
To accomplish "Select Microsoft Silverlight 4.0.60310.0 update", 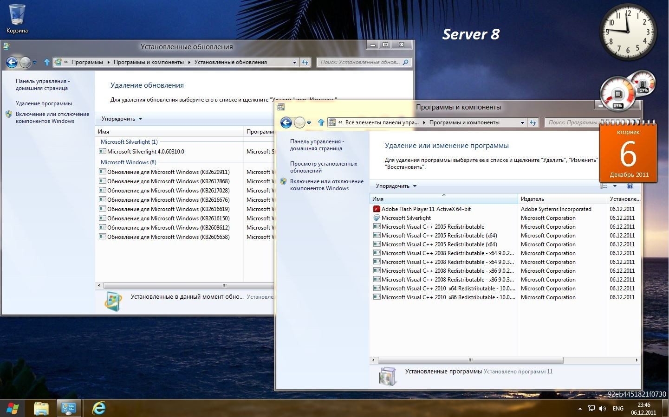I will point(146,152).
